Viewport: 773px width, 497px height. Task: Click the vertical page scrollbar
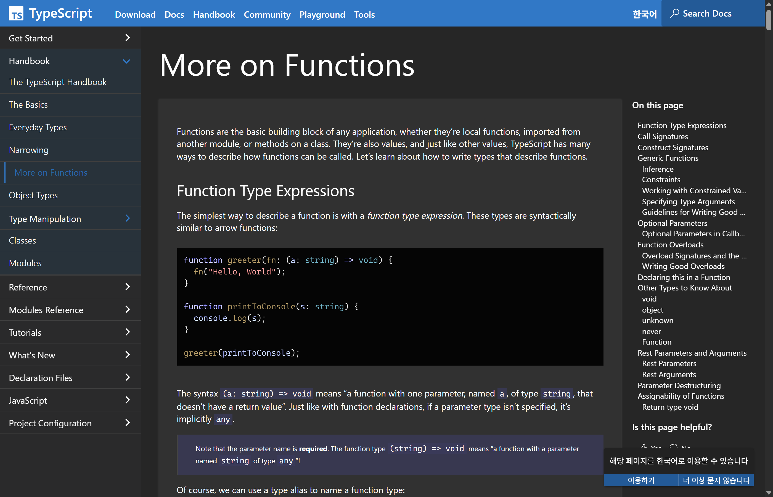pos(769,19)
